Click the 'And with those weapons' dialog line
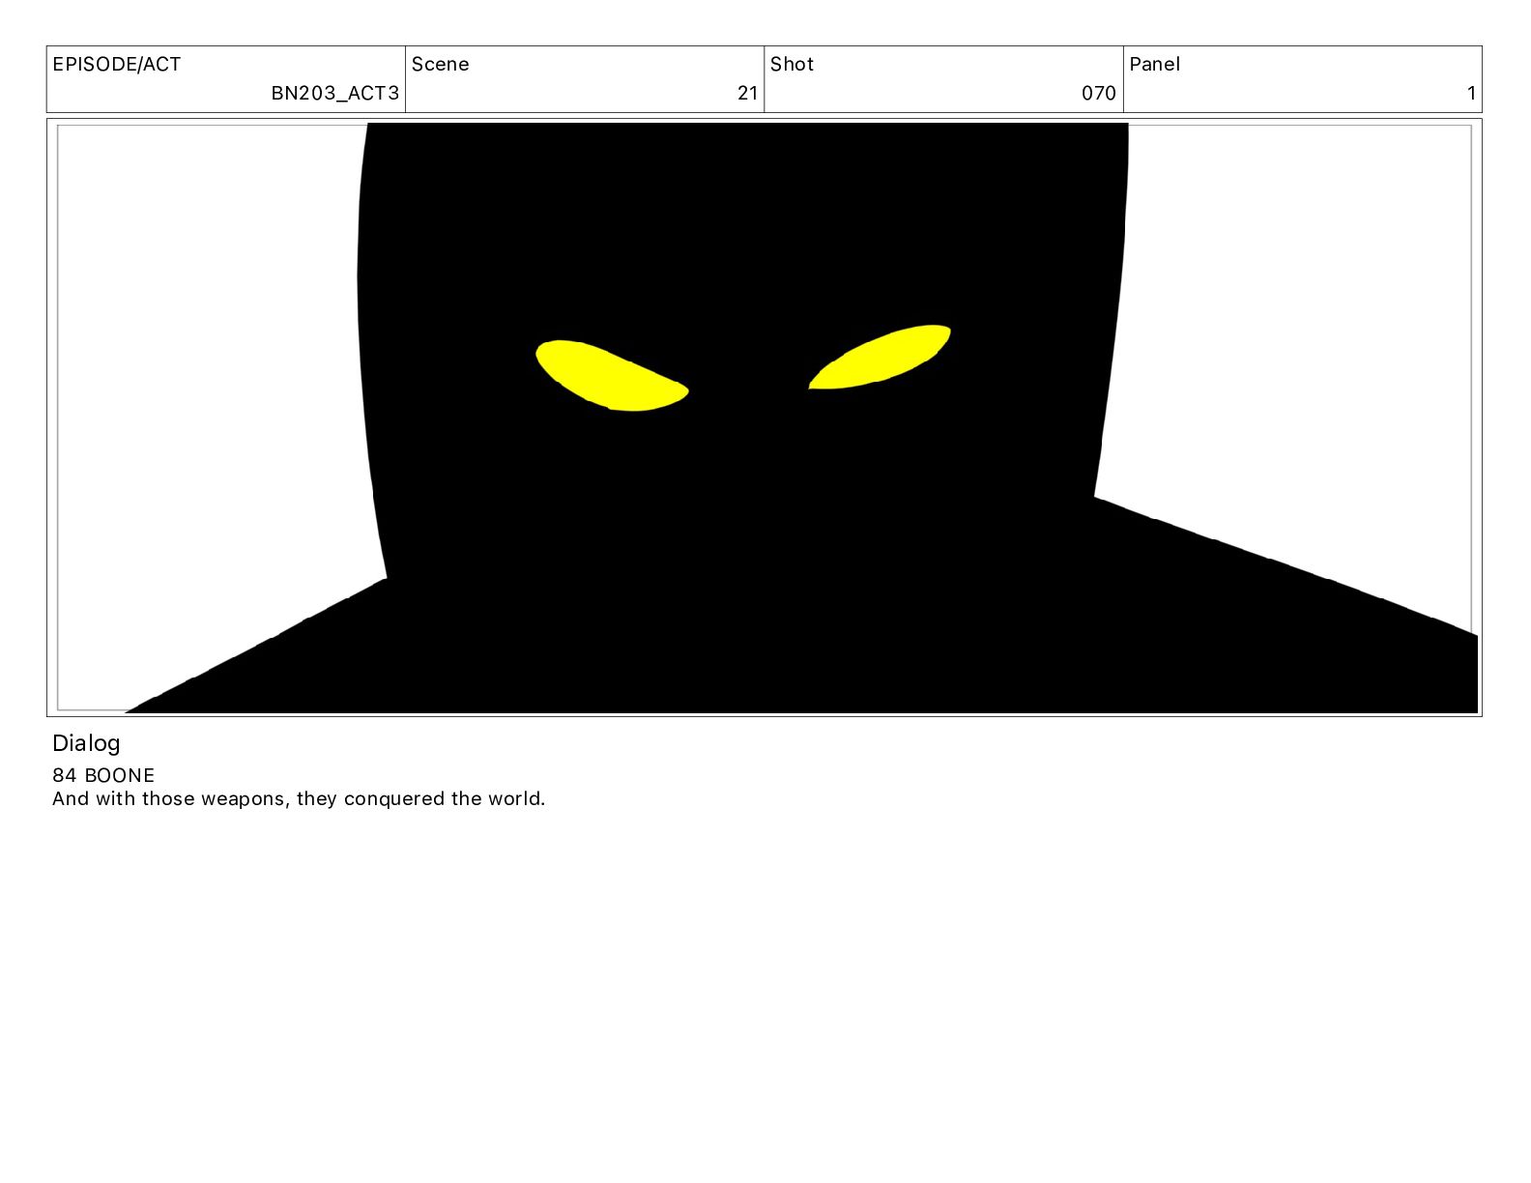The image size is (1531, 1183). point(299,798)
